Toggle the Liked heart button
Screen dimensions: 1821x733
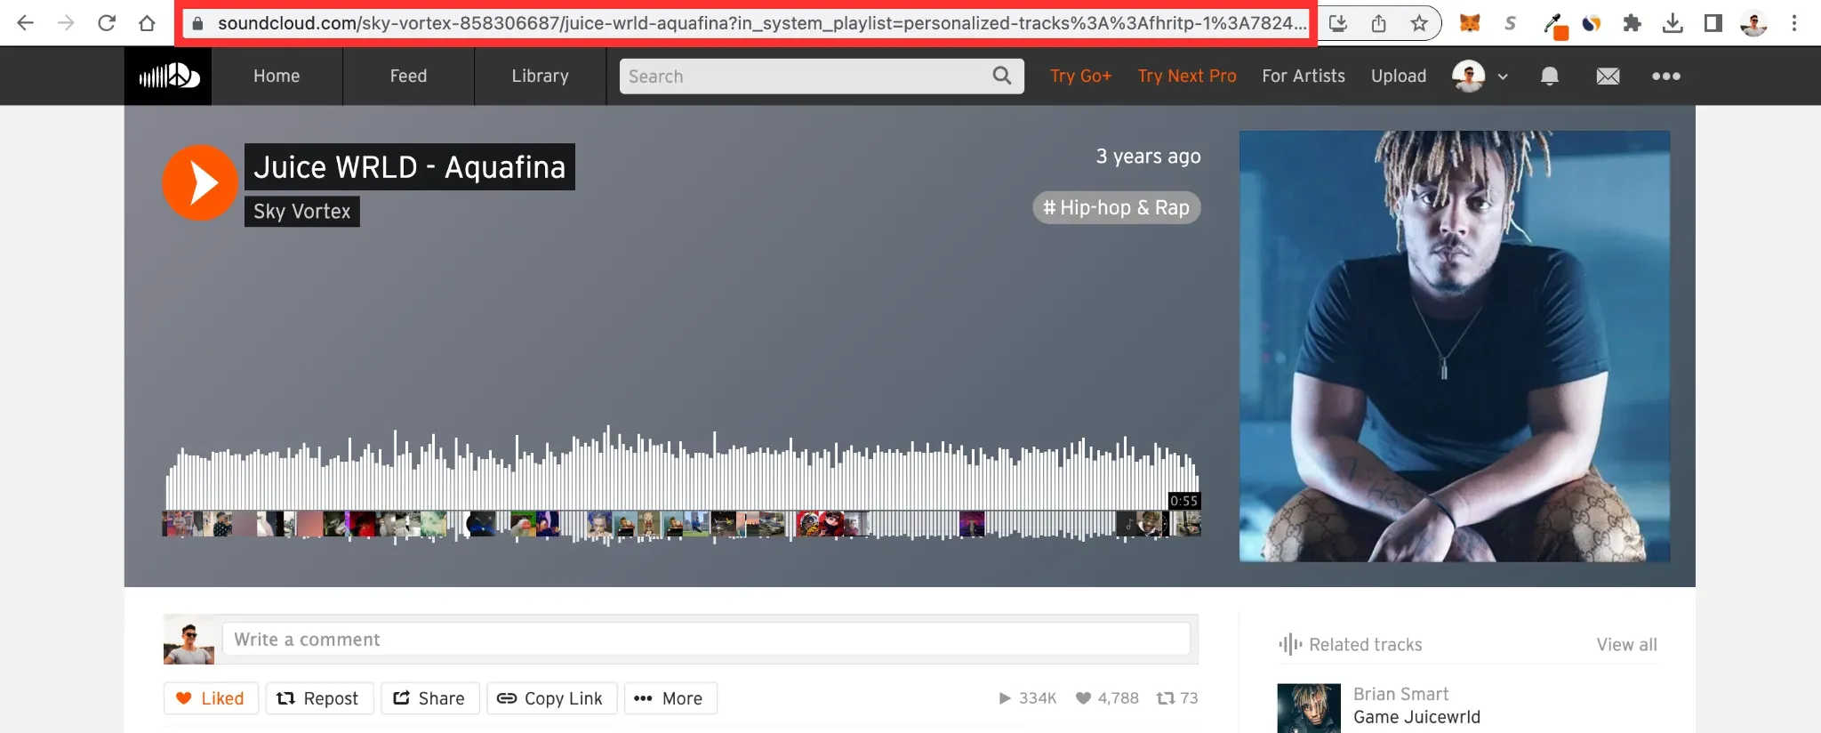tap(211, 698)
